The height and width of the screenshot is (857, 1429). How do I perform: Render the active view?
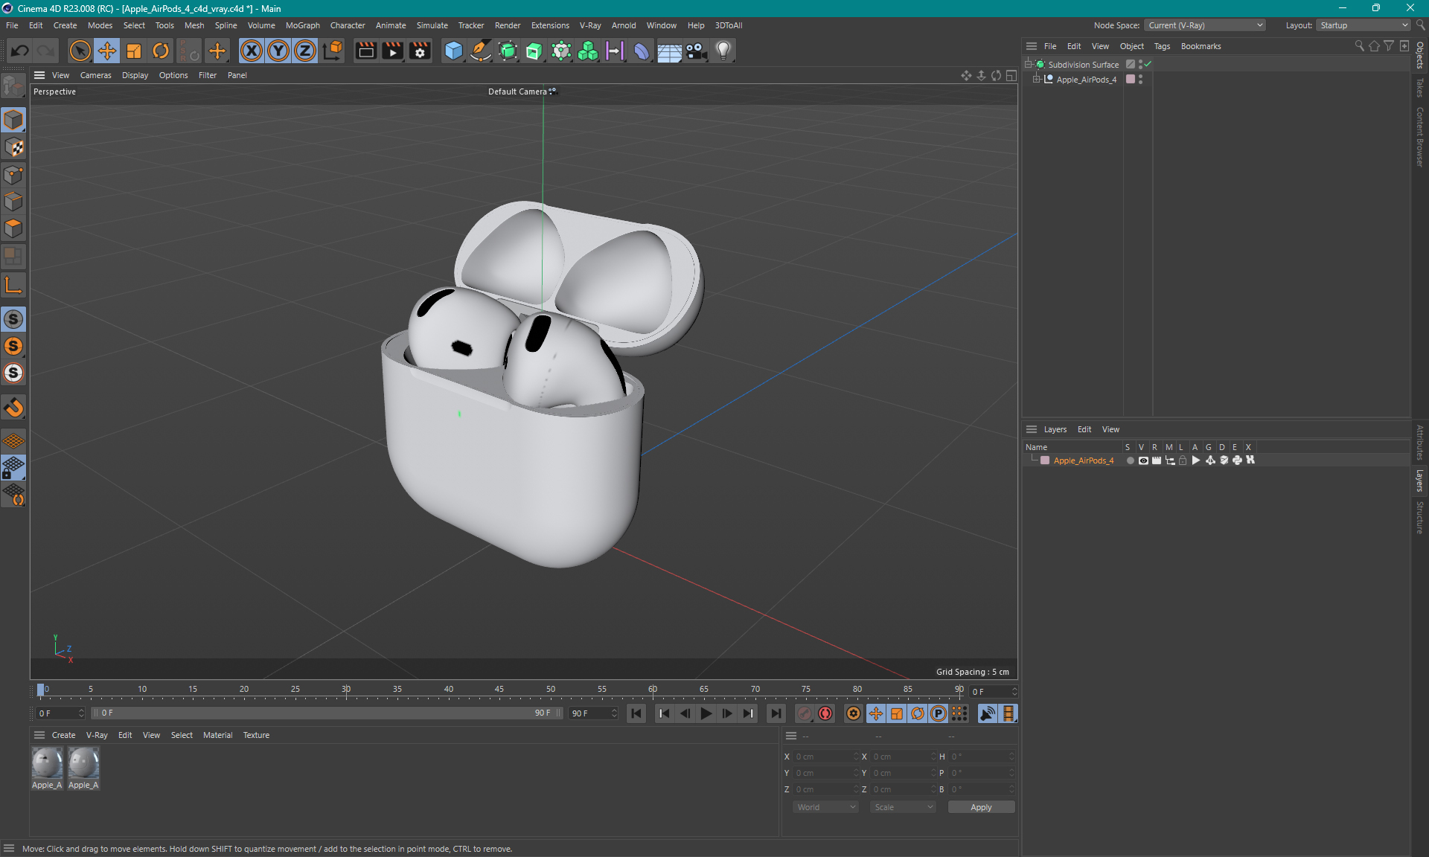point(365,51)
